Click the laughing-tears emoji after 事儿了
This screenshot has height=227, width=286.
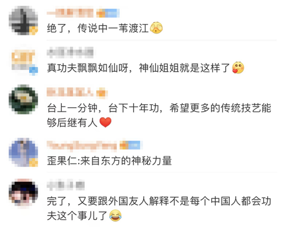(x=115, y=216)
